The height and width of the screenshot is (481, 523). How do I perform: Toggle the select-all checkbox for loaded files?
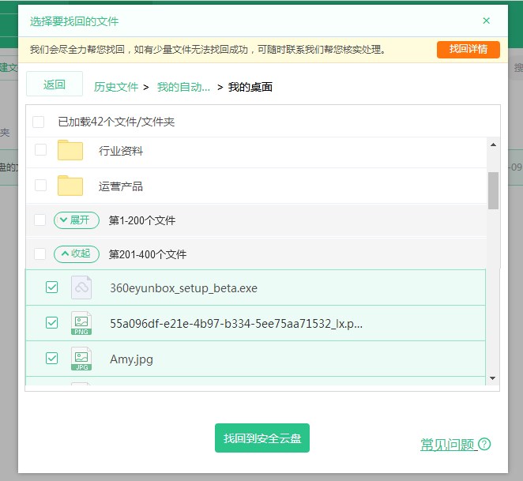pyautogui.click(x=39, y=122)
